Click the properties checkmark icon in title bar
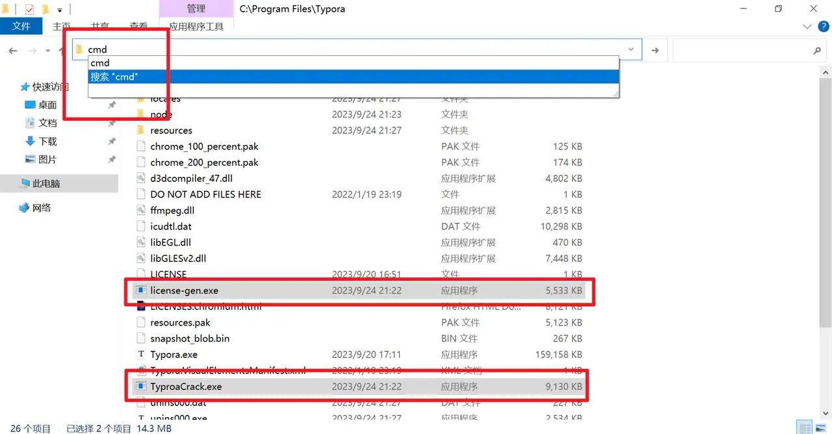This screenshot has height=434, width=832. coord(29,9)
